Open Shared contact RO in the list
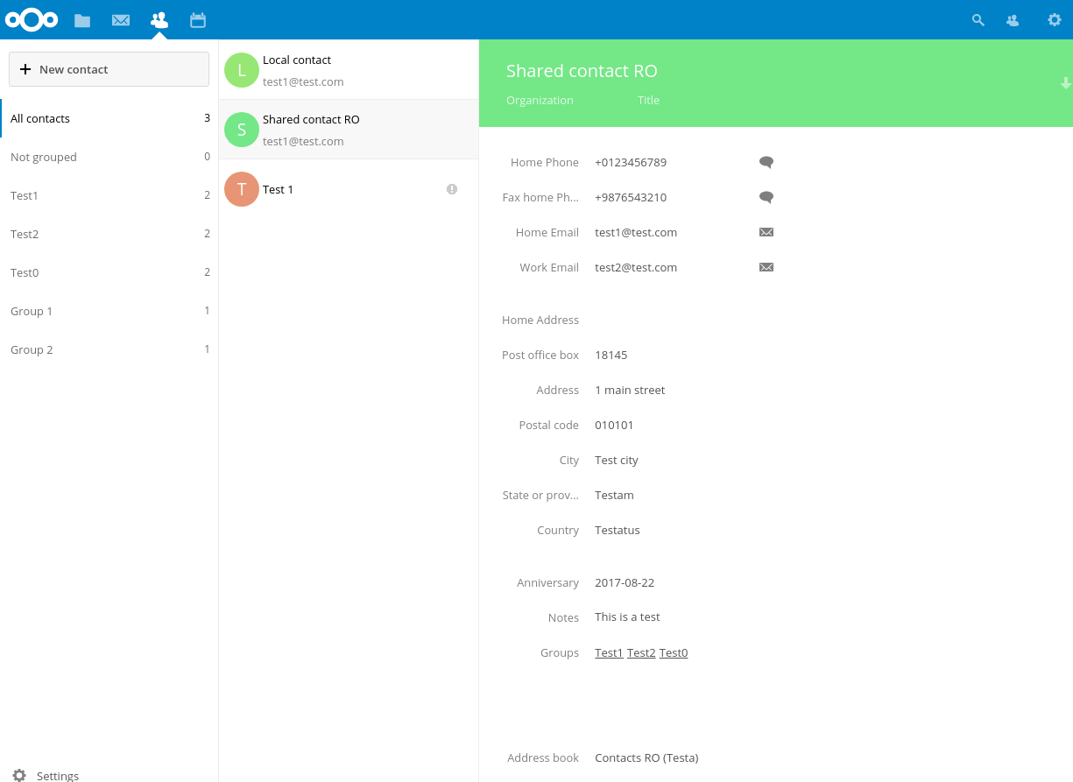This screenshot has width=1073, height=782. (x=349, y=130)
